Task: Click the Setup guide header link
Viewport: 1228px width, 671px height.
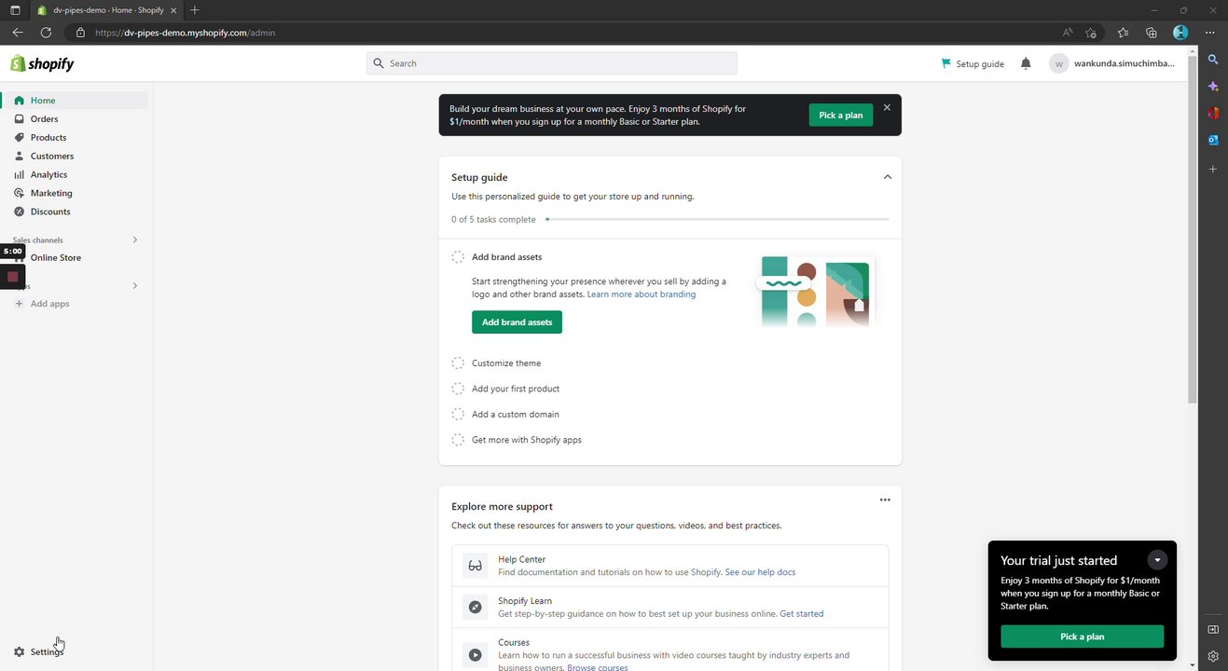Action: click(x=973, y=64)
